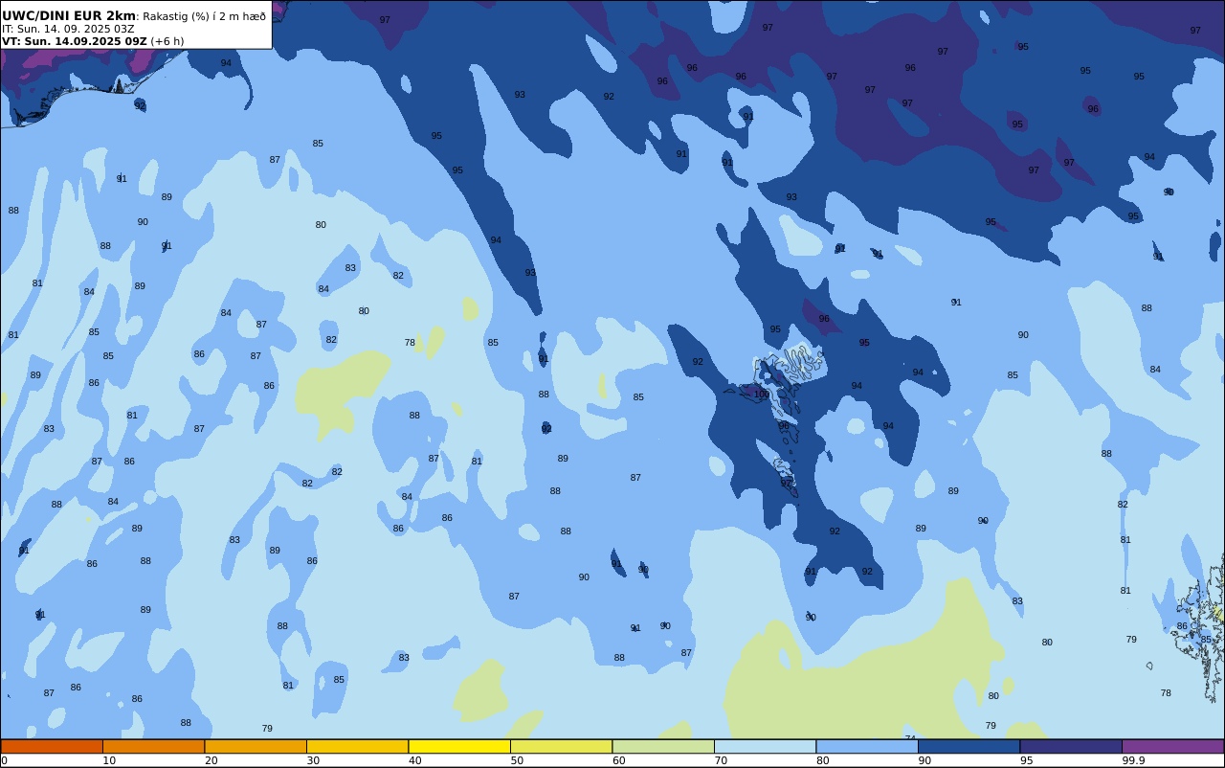Select the bright yellow 40–50 legend band
Viewport: 1225px width, 768px height.
coord(459,746)
